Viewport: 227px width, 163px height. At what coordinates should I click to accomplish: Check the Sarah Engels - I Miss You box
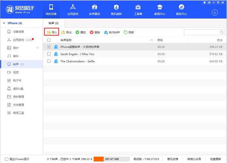point(49,54)
